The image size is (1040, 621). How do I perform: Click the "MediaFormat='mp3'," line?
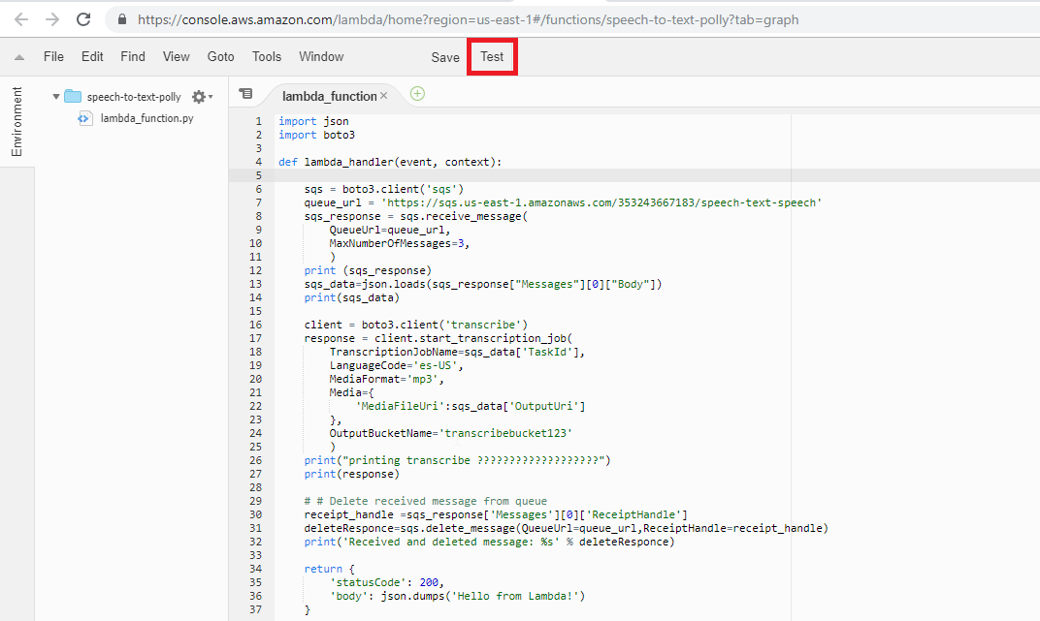click(387, 380)
